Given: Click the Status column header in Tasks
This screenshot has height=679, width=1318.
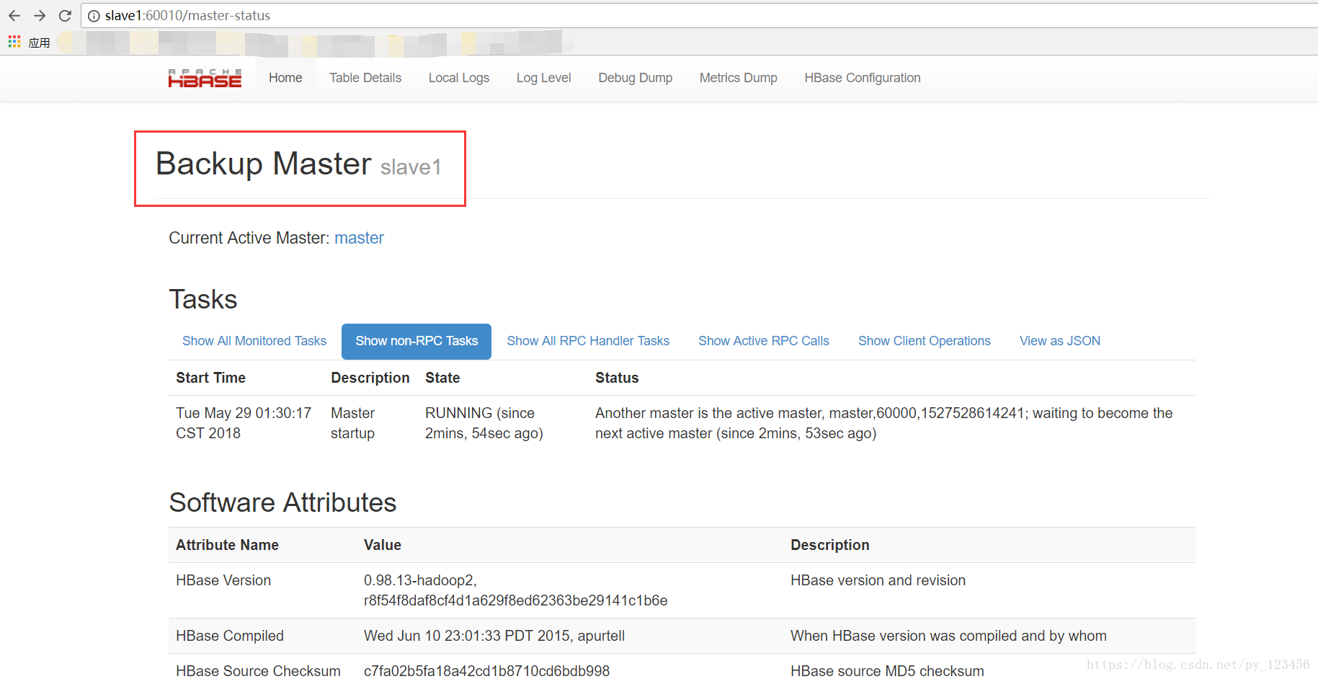Looking at the screenshot, I should pyautogui.click(x=617, y=378).
